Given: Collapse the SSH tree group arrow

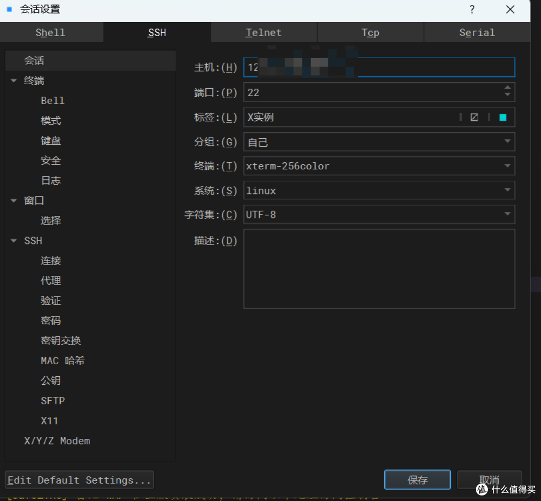Looking at the screenshot, I should pos(14,240).
